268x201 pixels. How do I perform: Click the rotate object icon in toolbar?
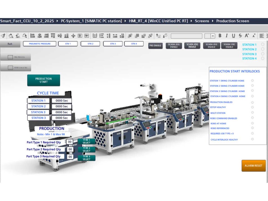11,36
